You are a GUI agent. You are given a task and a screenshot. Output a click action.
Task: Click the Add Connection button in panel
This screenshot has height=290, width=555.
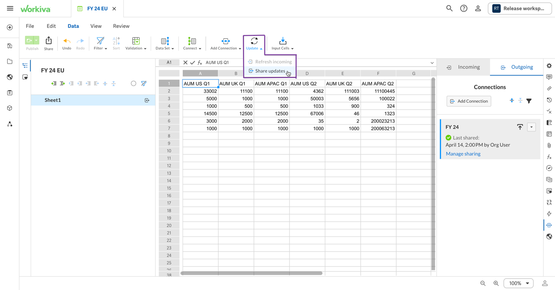469,101
